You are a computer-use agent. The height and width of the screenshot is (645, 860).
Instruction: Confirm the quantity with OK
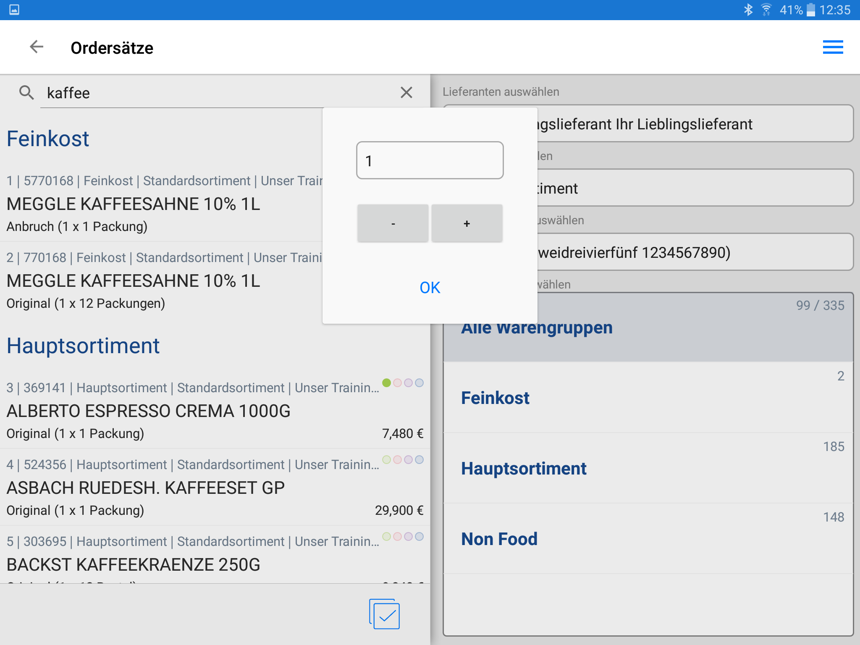430,288
